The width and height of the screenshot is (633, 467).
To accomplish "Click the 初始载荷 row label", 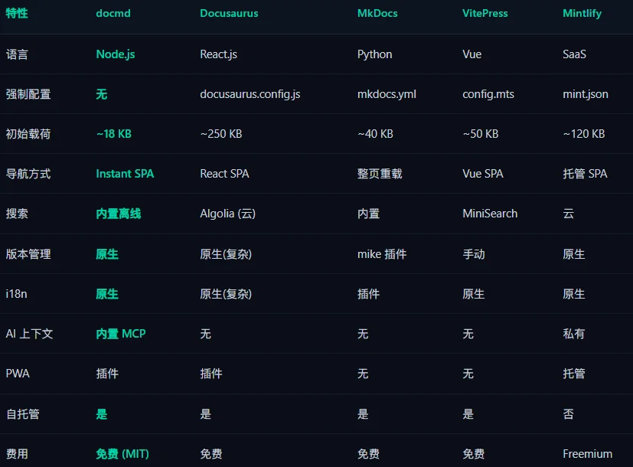I will (28, 134).
